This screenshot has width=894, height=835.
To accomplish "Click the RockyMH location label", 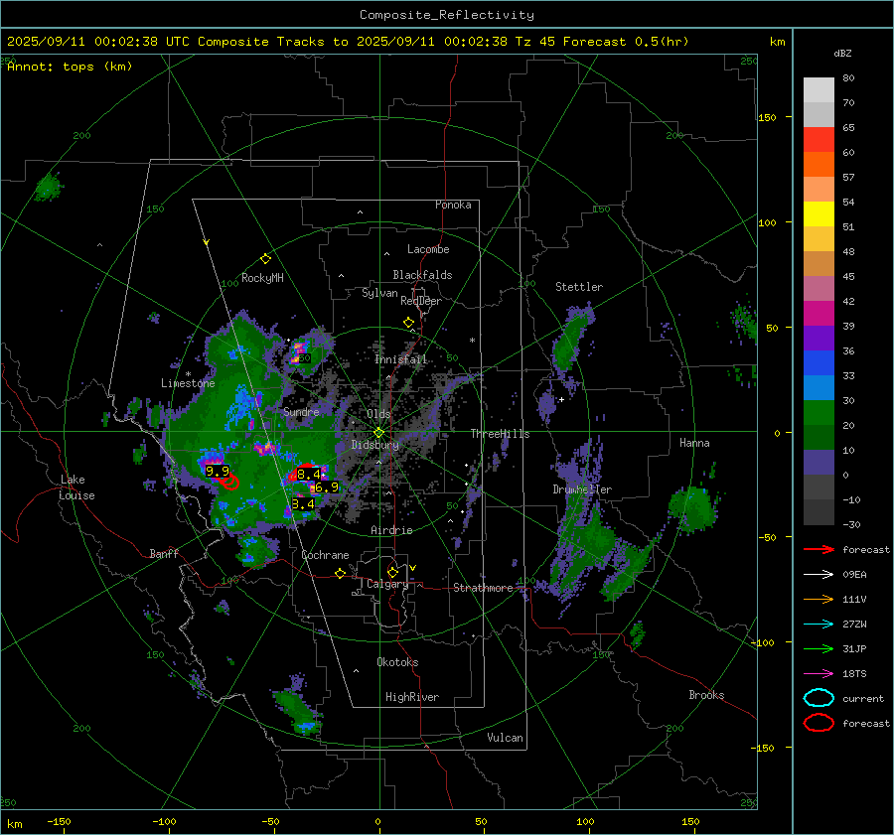I will point(262,278).
